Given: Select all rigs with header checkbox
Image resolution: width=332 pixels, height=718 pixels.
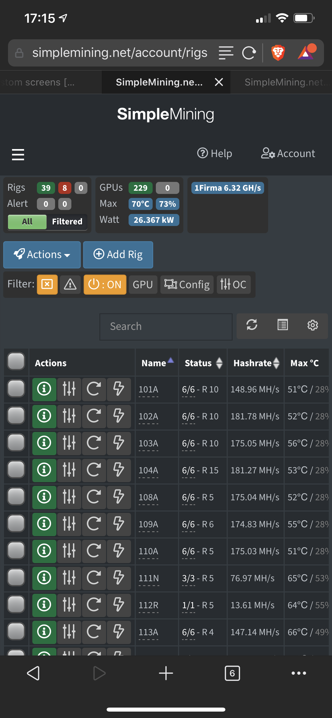Looking at the screenshot, I should (x=16, y=361).
